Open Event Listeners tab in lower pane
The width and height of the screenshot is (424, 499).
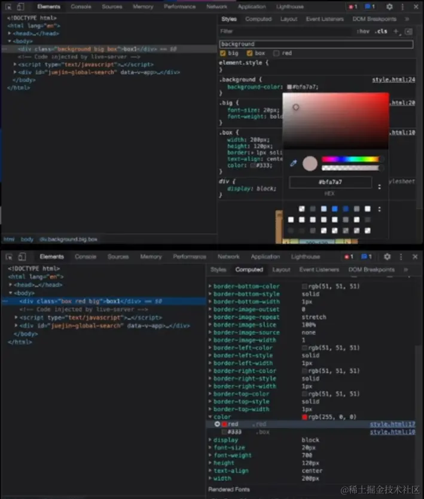tap(319, 270)
